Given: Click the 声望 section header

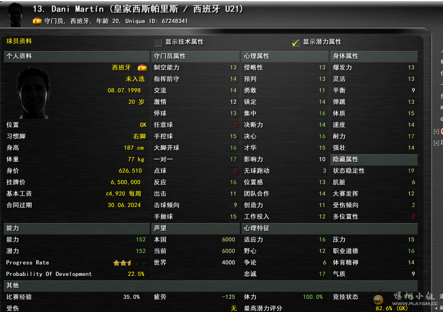Looking at the screenshot, I should [x=196, y=228].
